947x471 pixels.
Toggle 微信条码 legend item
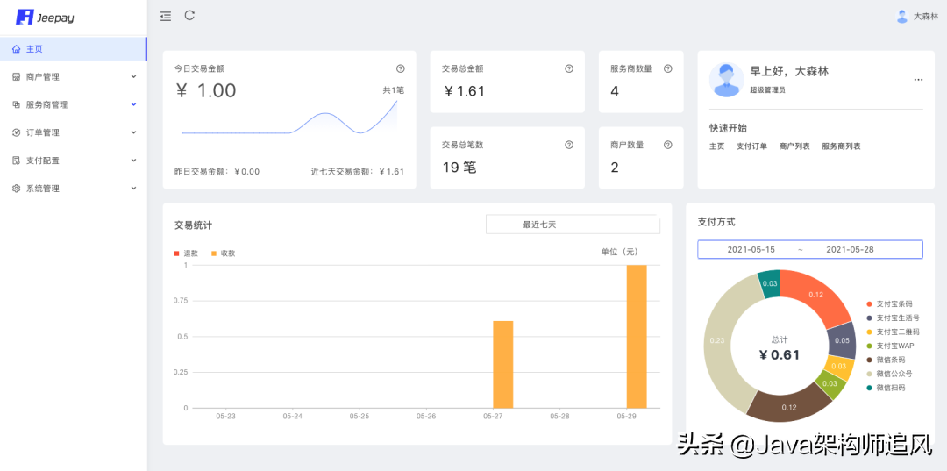pyautogui.click(x=886, y=360)
